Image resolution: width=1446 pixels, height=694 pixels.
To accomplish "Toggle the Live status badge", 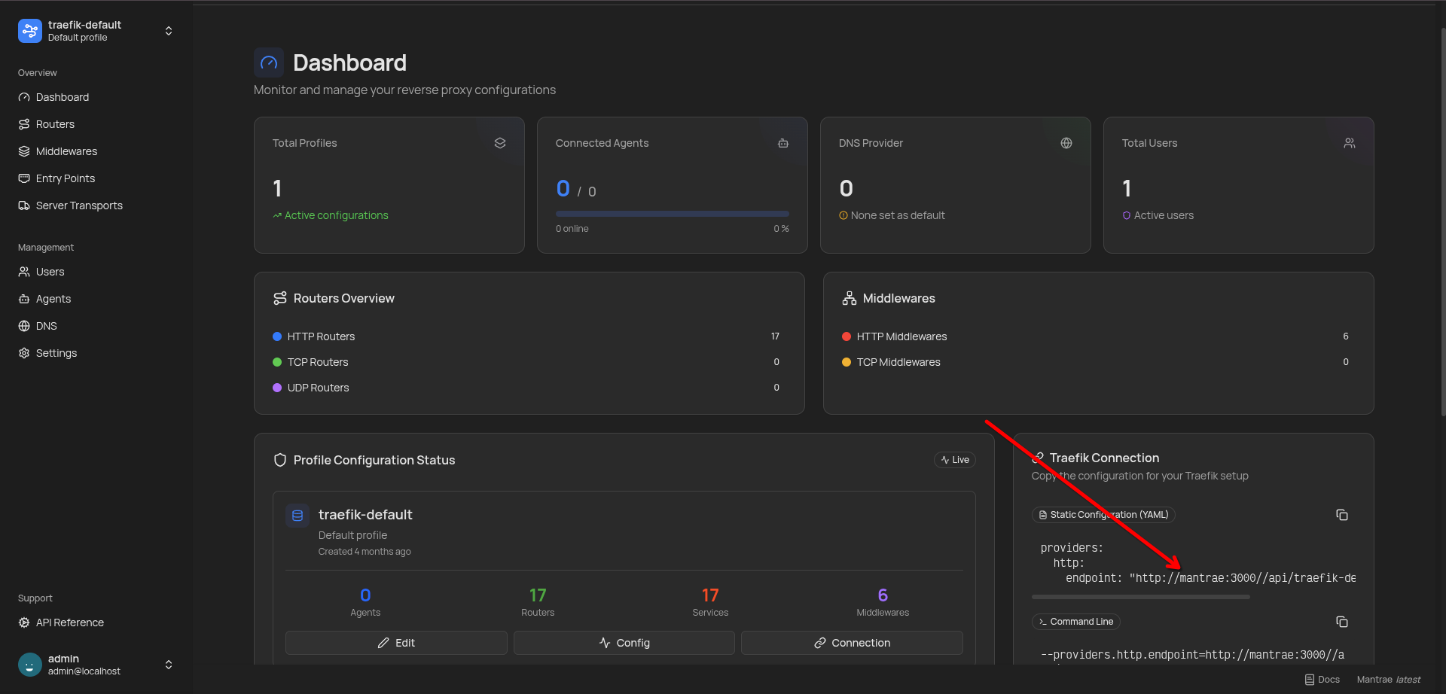I will point(954,460).
